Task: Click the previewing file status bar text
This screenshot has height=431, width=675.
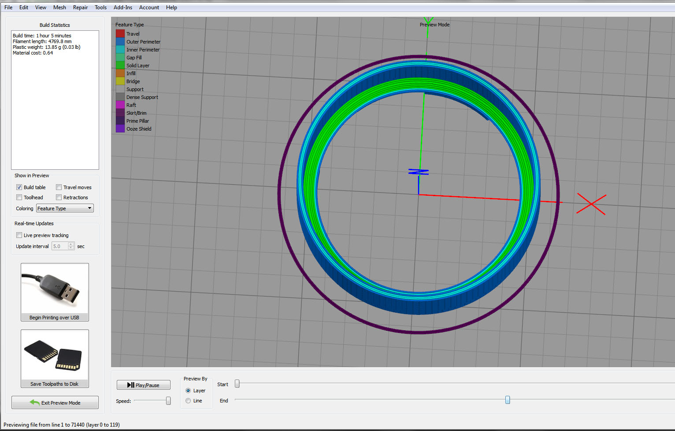Action: (62, 425)
